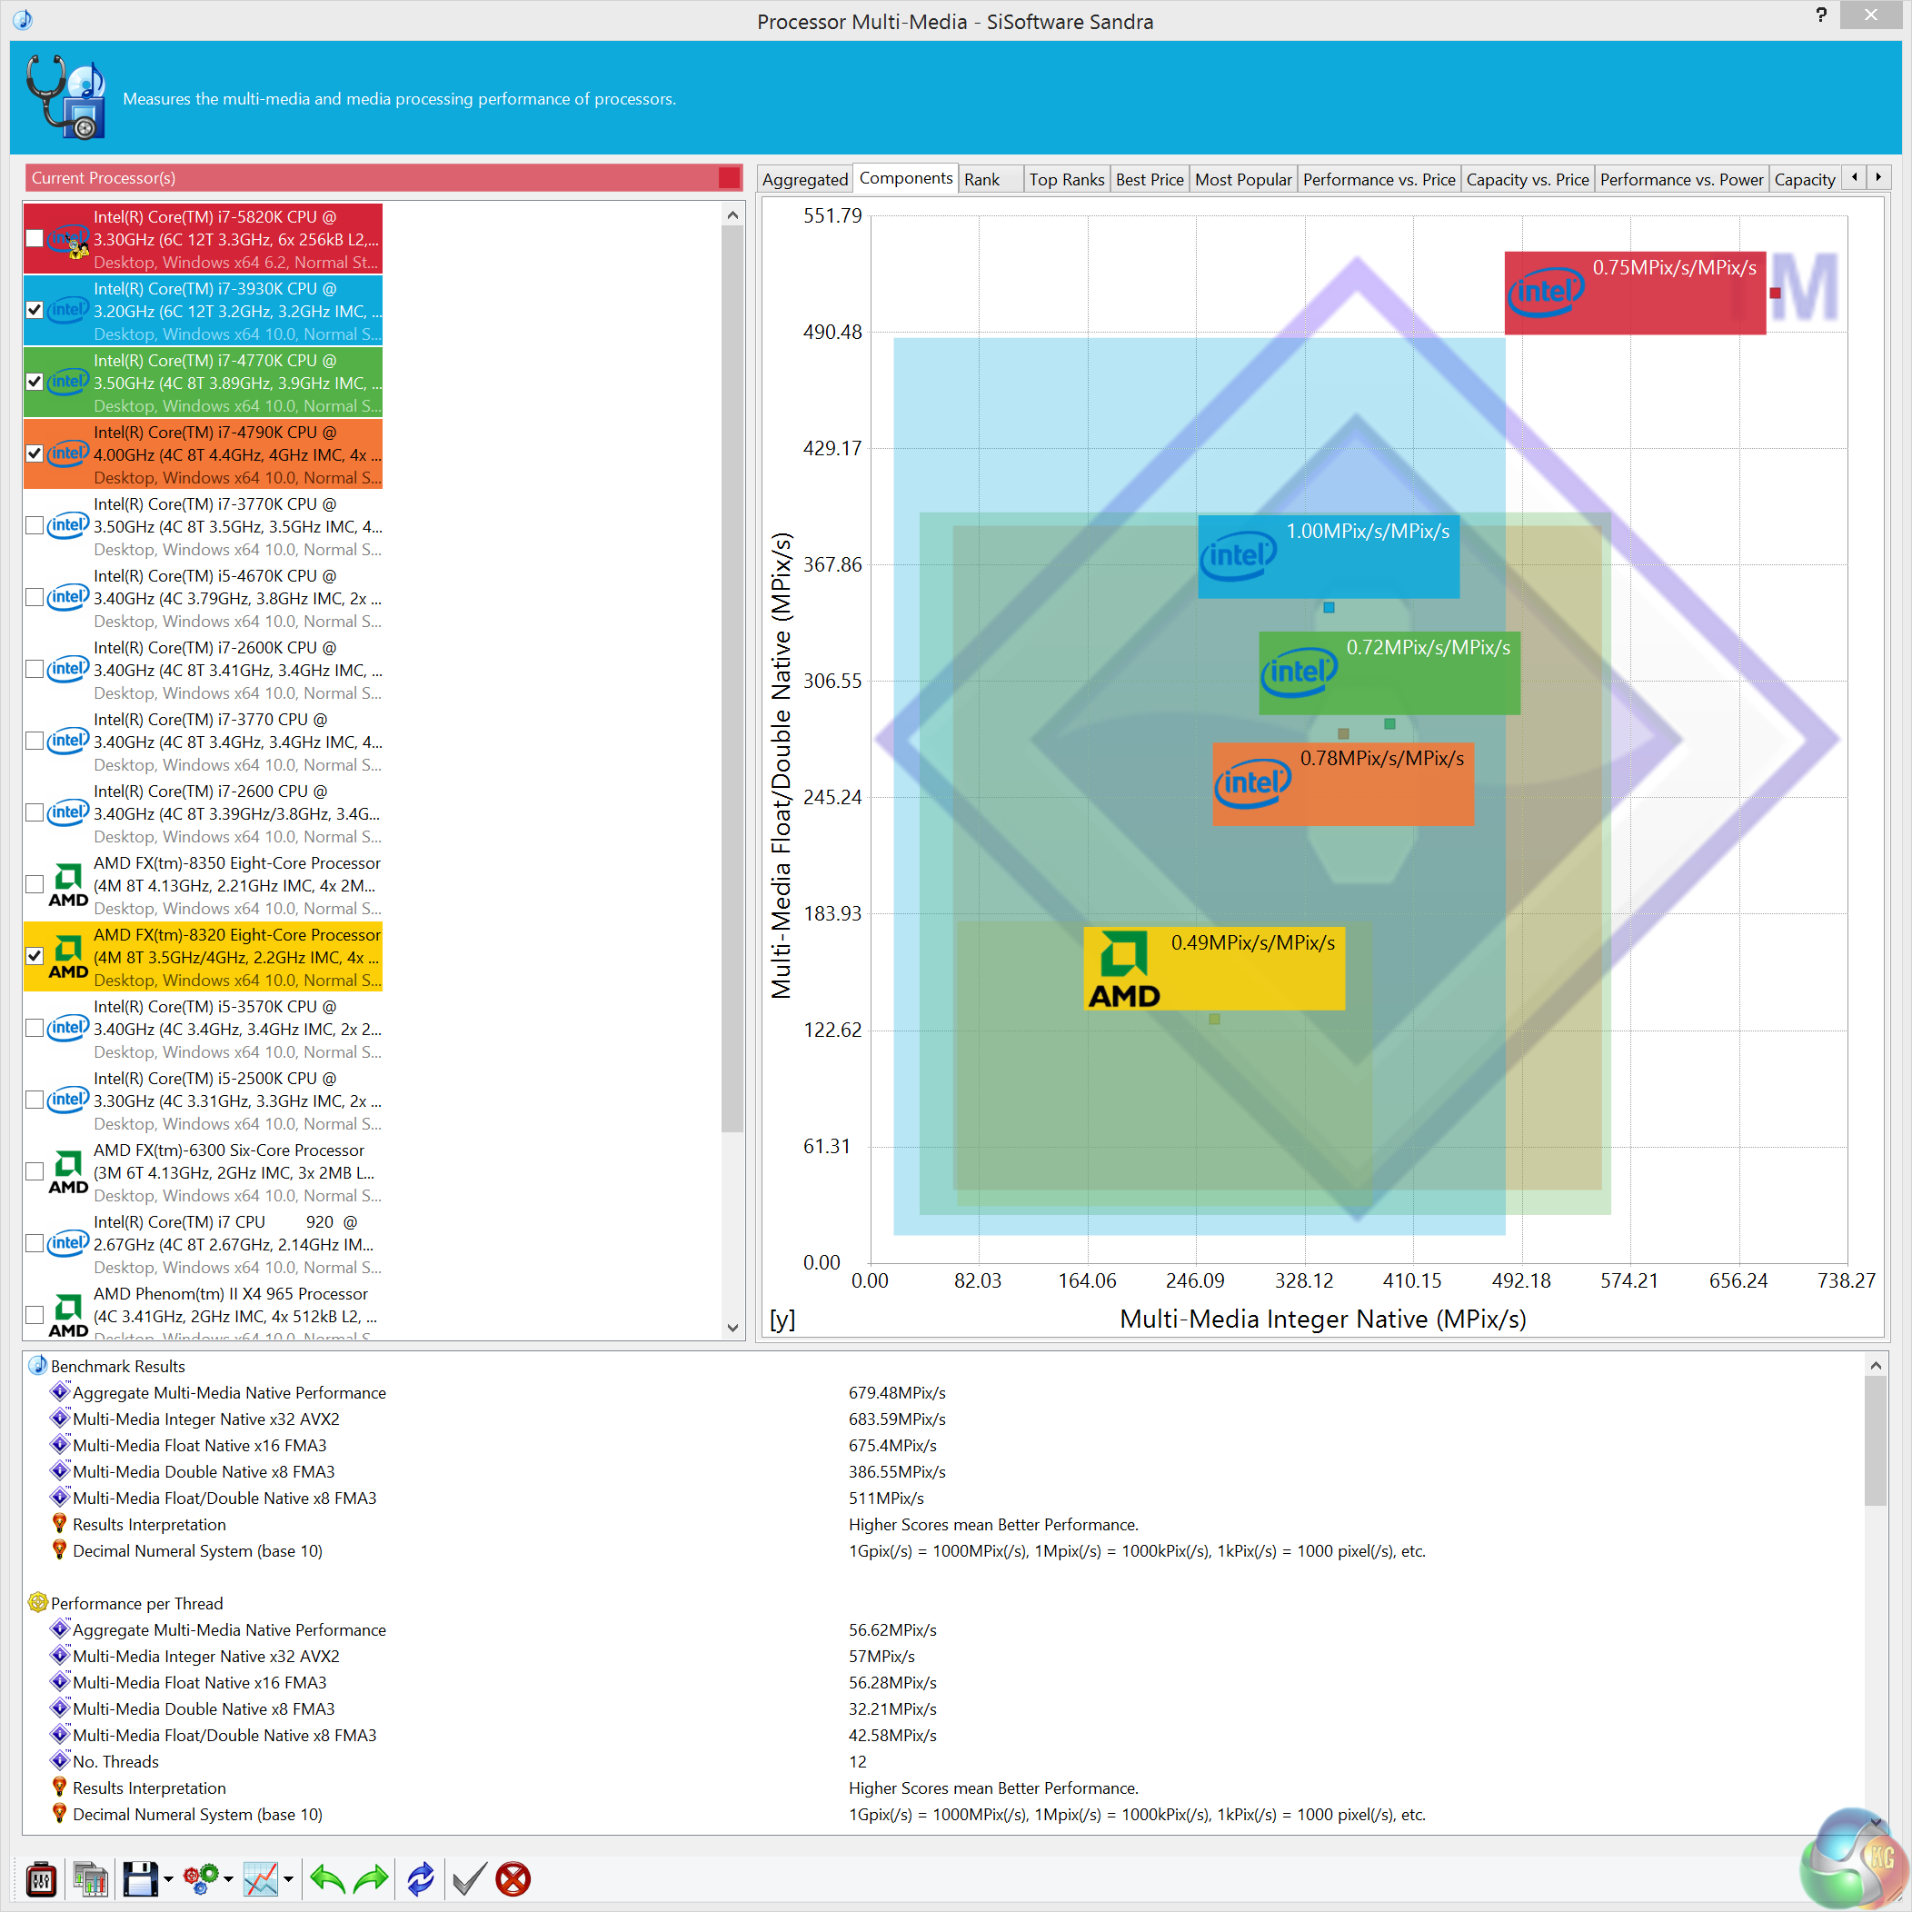This screenshot has width=1912, height=1912.
Task: Click the blue refresh arrows icon
Action: [x=421, y=1877]
